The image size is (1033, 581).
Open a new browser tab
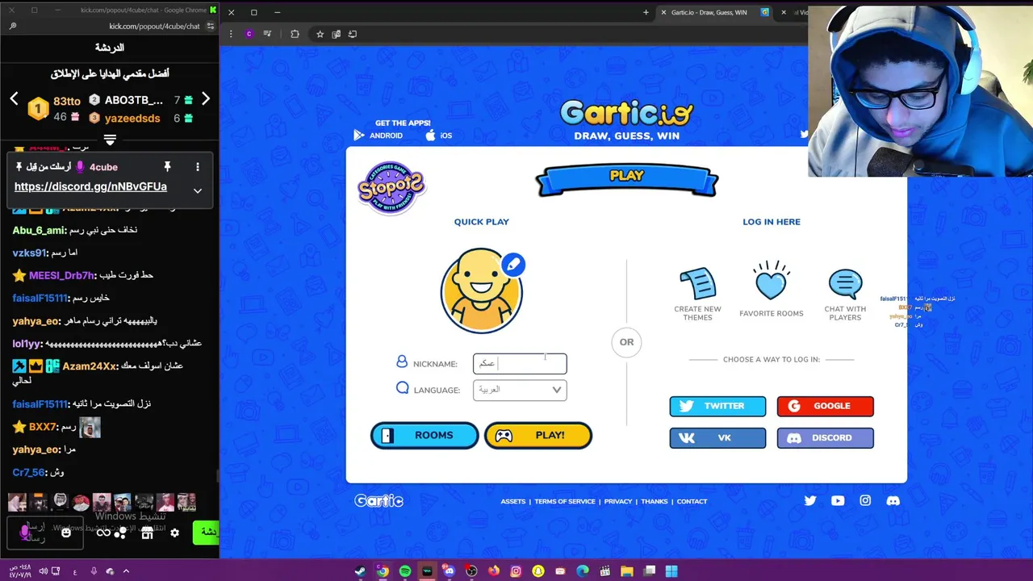tap(646, 12)
